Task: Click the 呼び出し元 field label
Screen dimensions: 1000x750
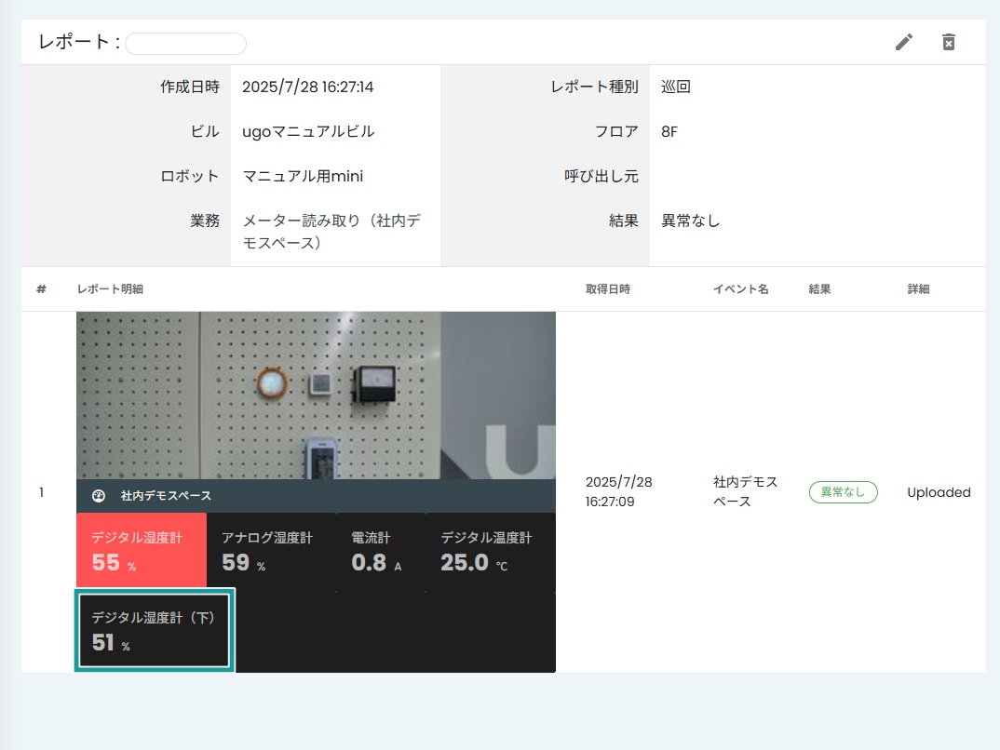Action: click(x=601, y=176)
